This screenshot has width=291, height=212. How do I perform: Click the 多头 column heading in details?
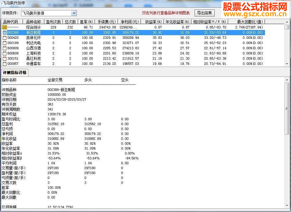coord(88,80)
